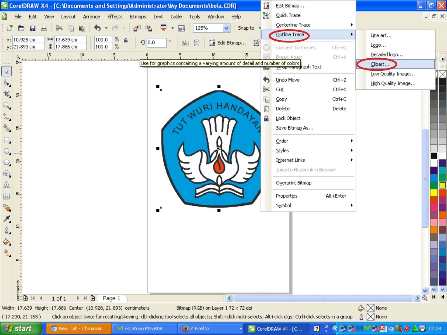447x335 pixels.
Task: Expand the Centerline Trace submenu
Action: click(x=308, y=25)
